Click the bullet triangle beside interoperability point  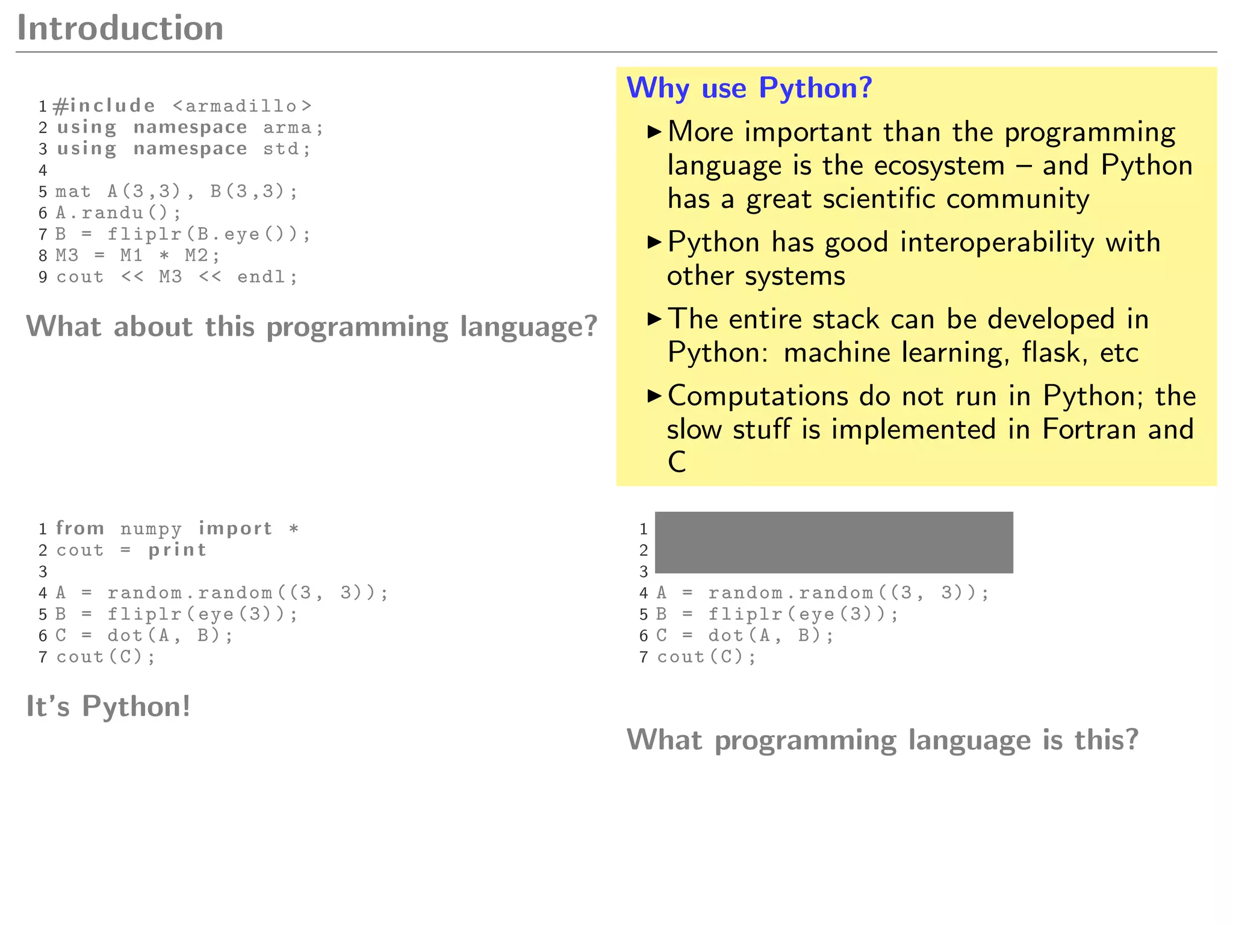pyautogui.click(x=654, y=242)
